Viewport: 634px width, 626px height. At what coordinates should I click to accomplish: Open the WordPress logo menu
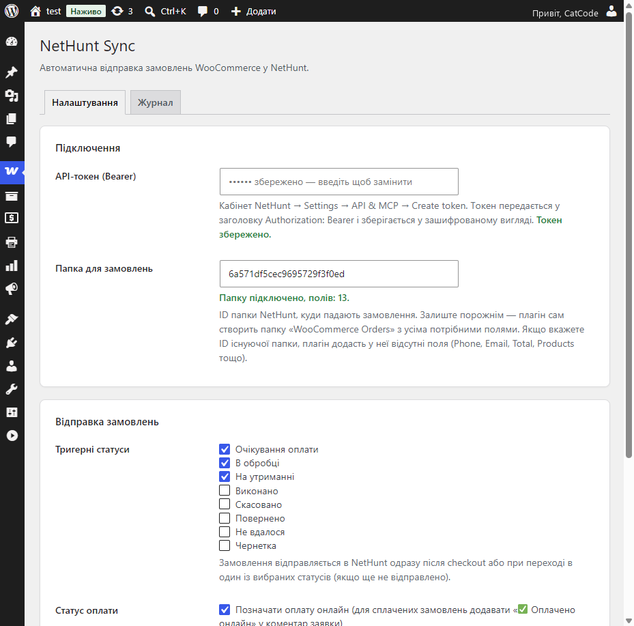(x=12, y=11)
